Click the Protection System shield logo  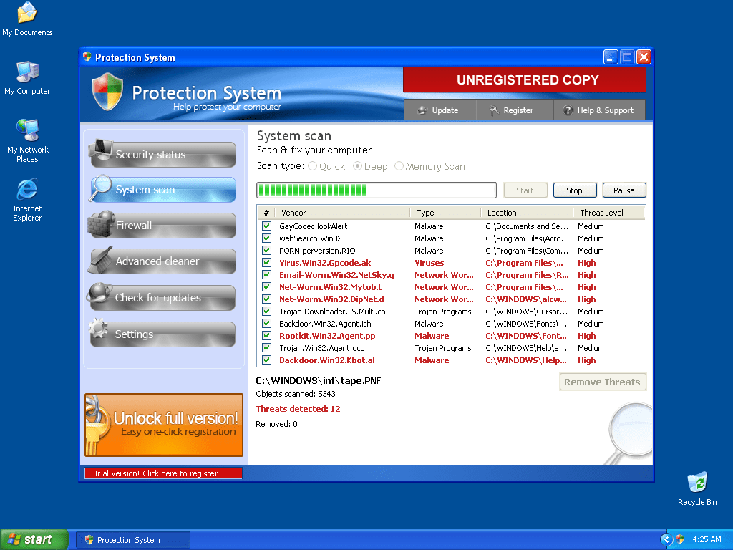coord(108,92)
